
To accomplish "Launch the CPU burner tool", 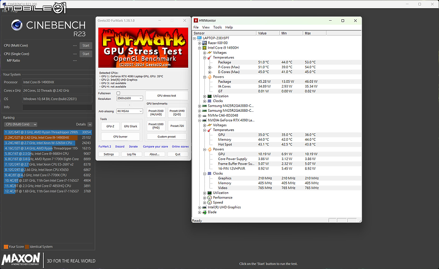I will click(x=121, y=137).
